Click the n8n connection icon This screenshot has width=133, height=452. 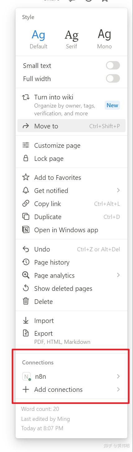pyautogui.click(x=27, y=377)
